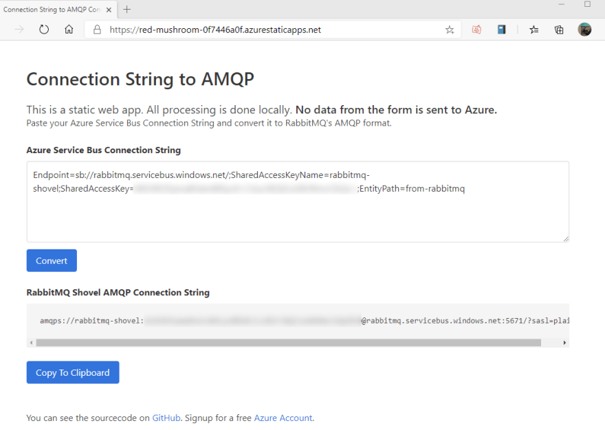Open the blue book extension icon

point(501,30)
